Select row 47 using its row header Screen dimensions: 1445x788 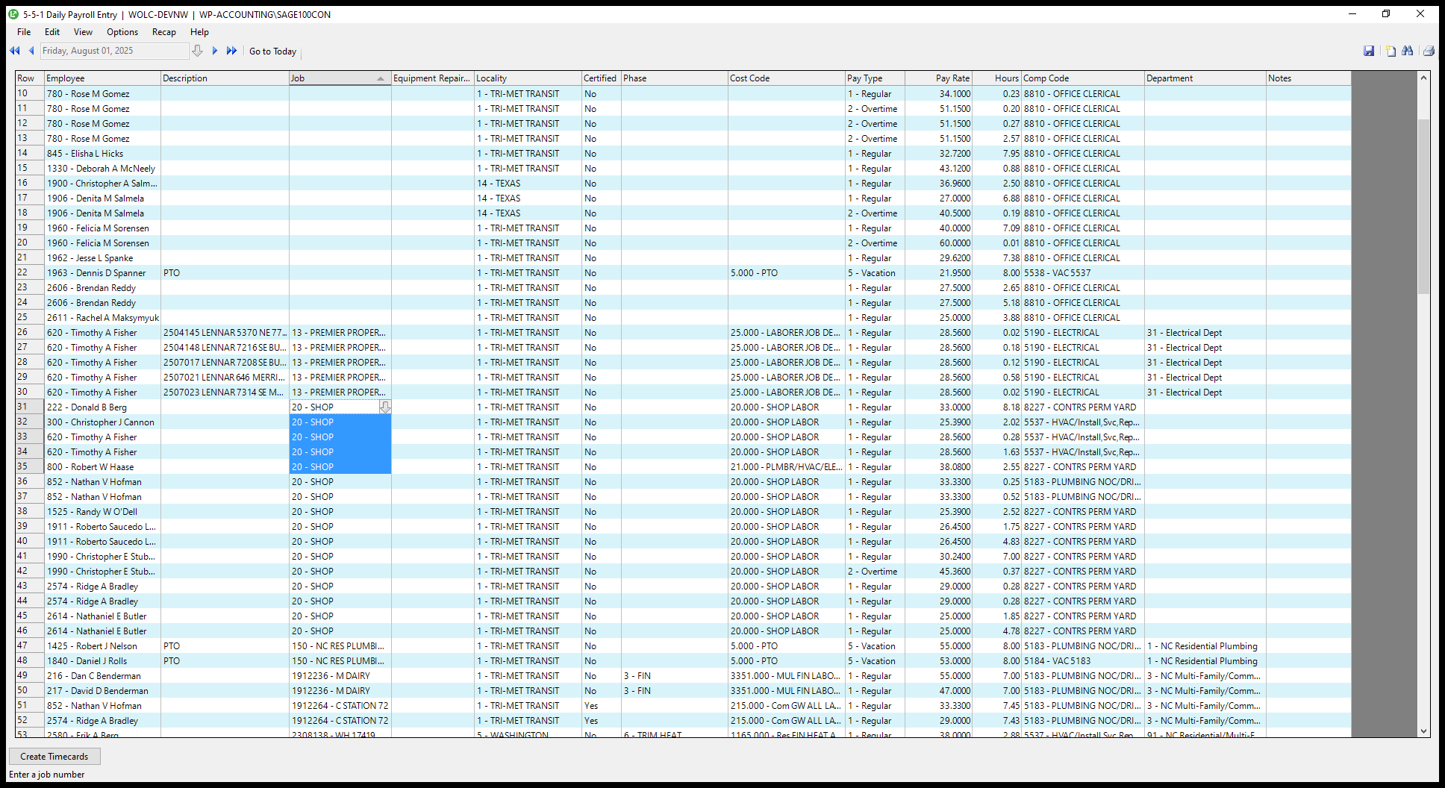[23, 645]
